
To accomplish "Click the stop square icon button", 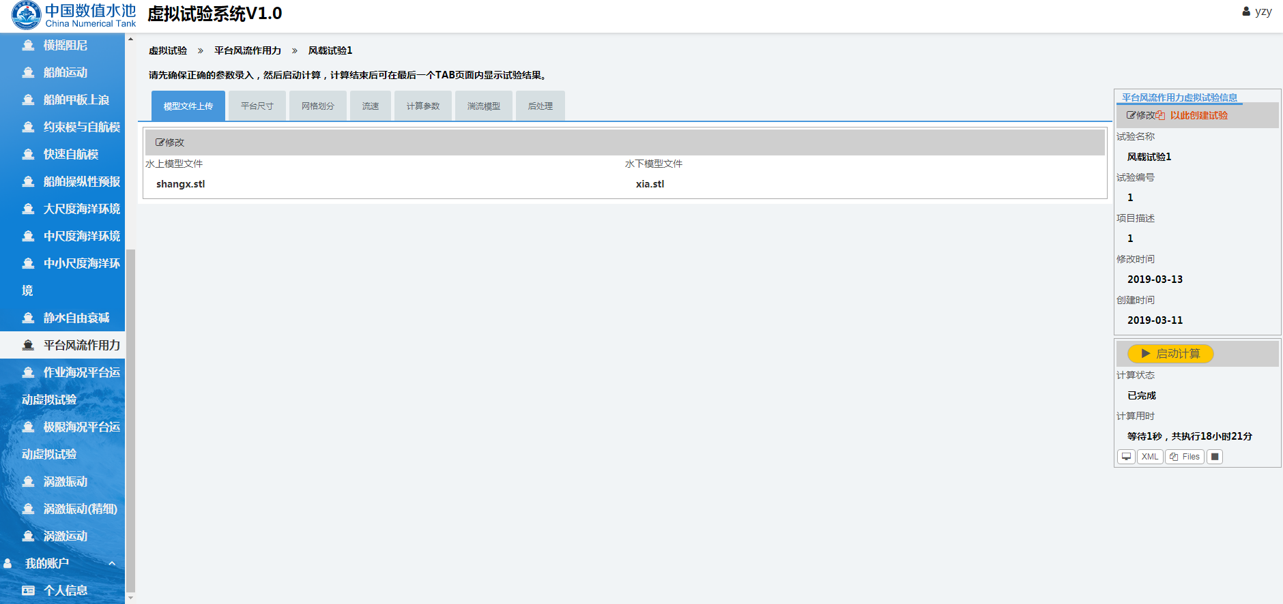I will (1215, 457).
